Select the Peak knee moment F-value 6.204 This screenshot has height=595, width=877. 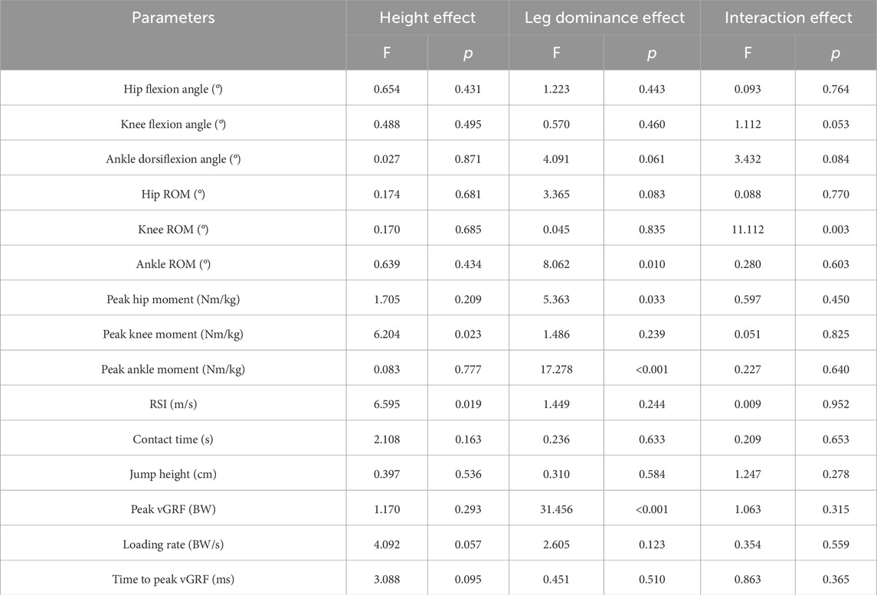click(386, 335)
